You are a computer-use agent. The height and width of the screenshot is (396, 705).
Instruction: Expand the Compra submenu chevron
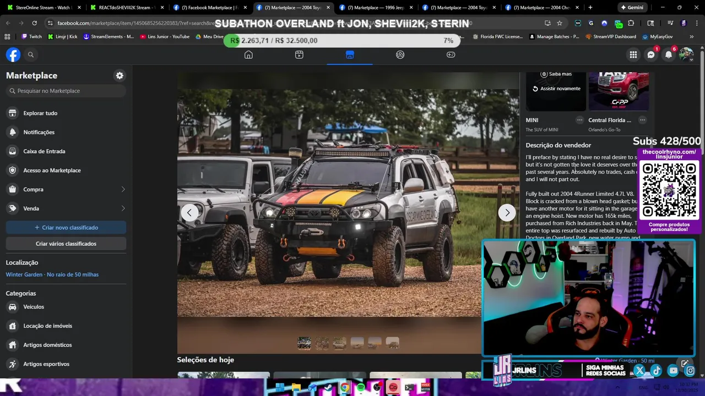(x=123, y=189)
